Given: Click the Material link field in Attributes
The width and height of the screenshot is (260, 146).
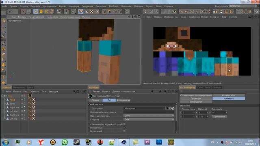Looking at the screenshot, I should click(144, 108).
